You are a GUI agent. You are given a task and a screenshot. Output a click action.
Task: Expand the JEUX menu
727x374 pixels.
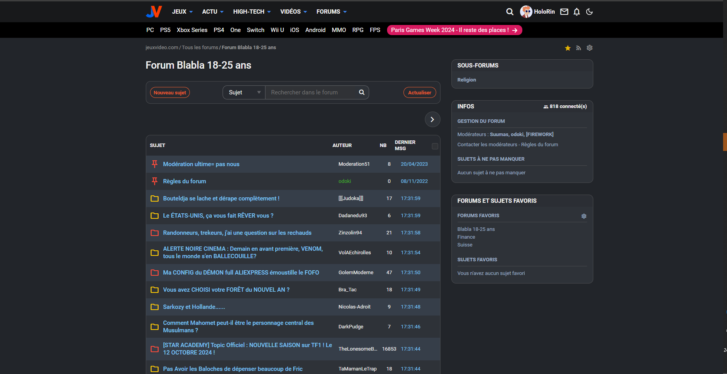pyautogui.click(x=182, y=12)
